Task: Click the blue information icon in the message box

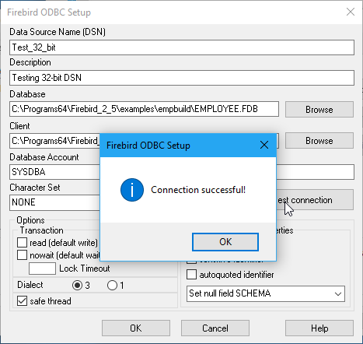Action: pyautogui.click(x=132, y=190)
